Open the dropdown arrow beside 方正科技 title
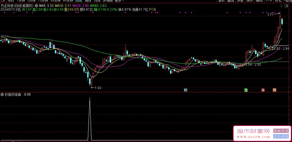 pyautogui.click(x=36, y=6)
